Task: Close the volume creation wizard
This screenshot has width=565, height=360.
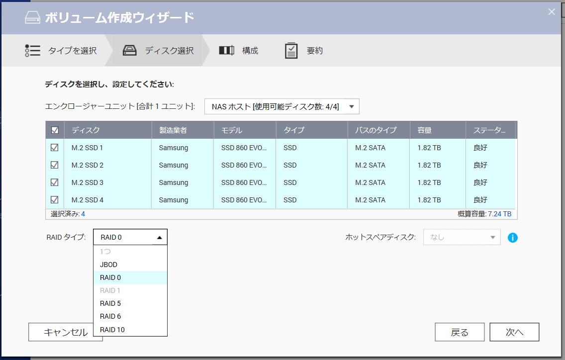Action: click(552, 12)
